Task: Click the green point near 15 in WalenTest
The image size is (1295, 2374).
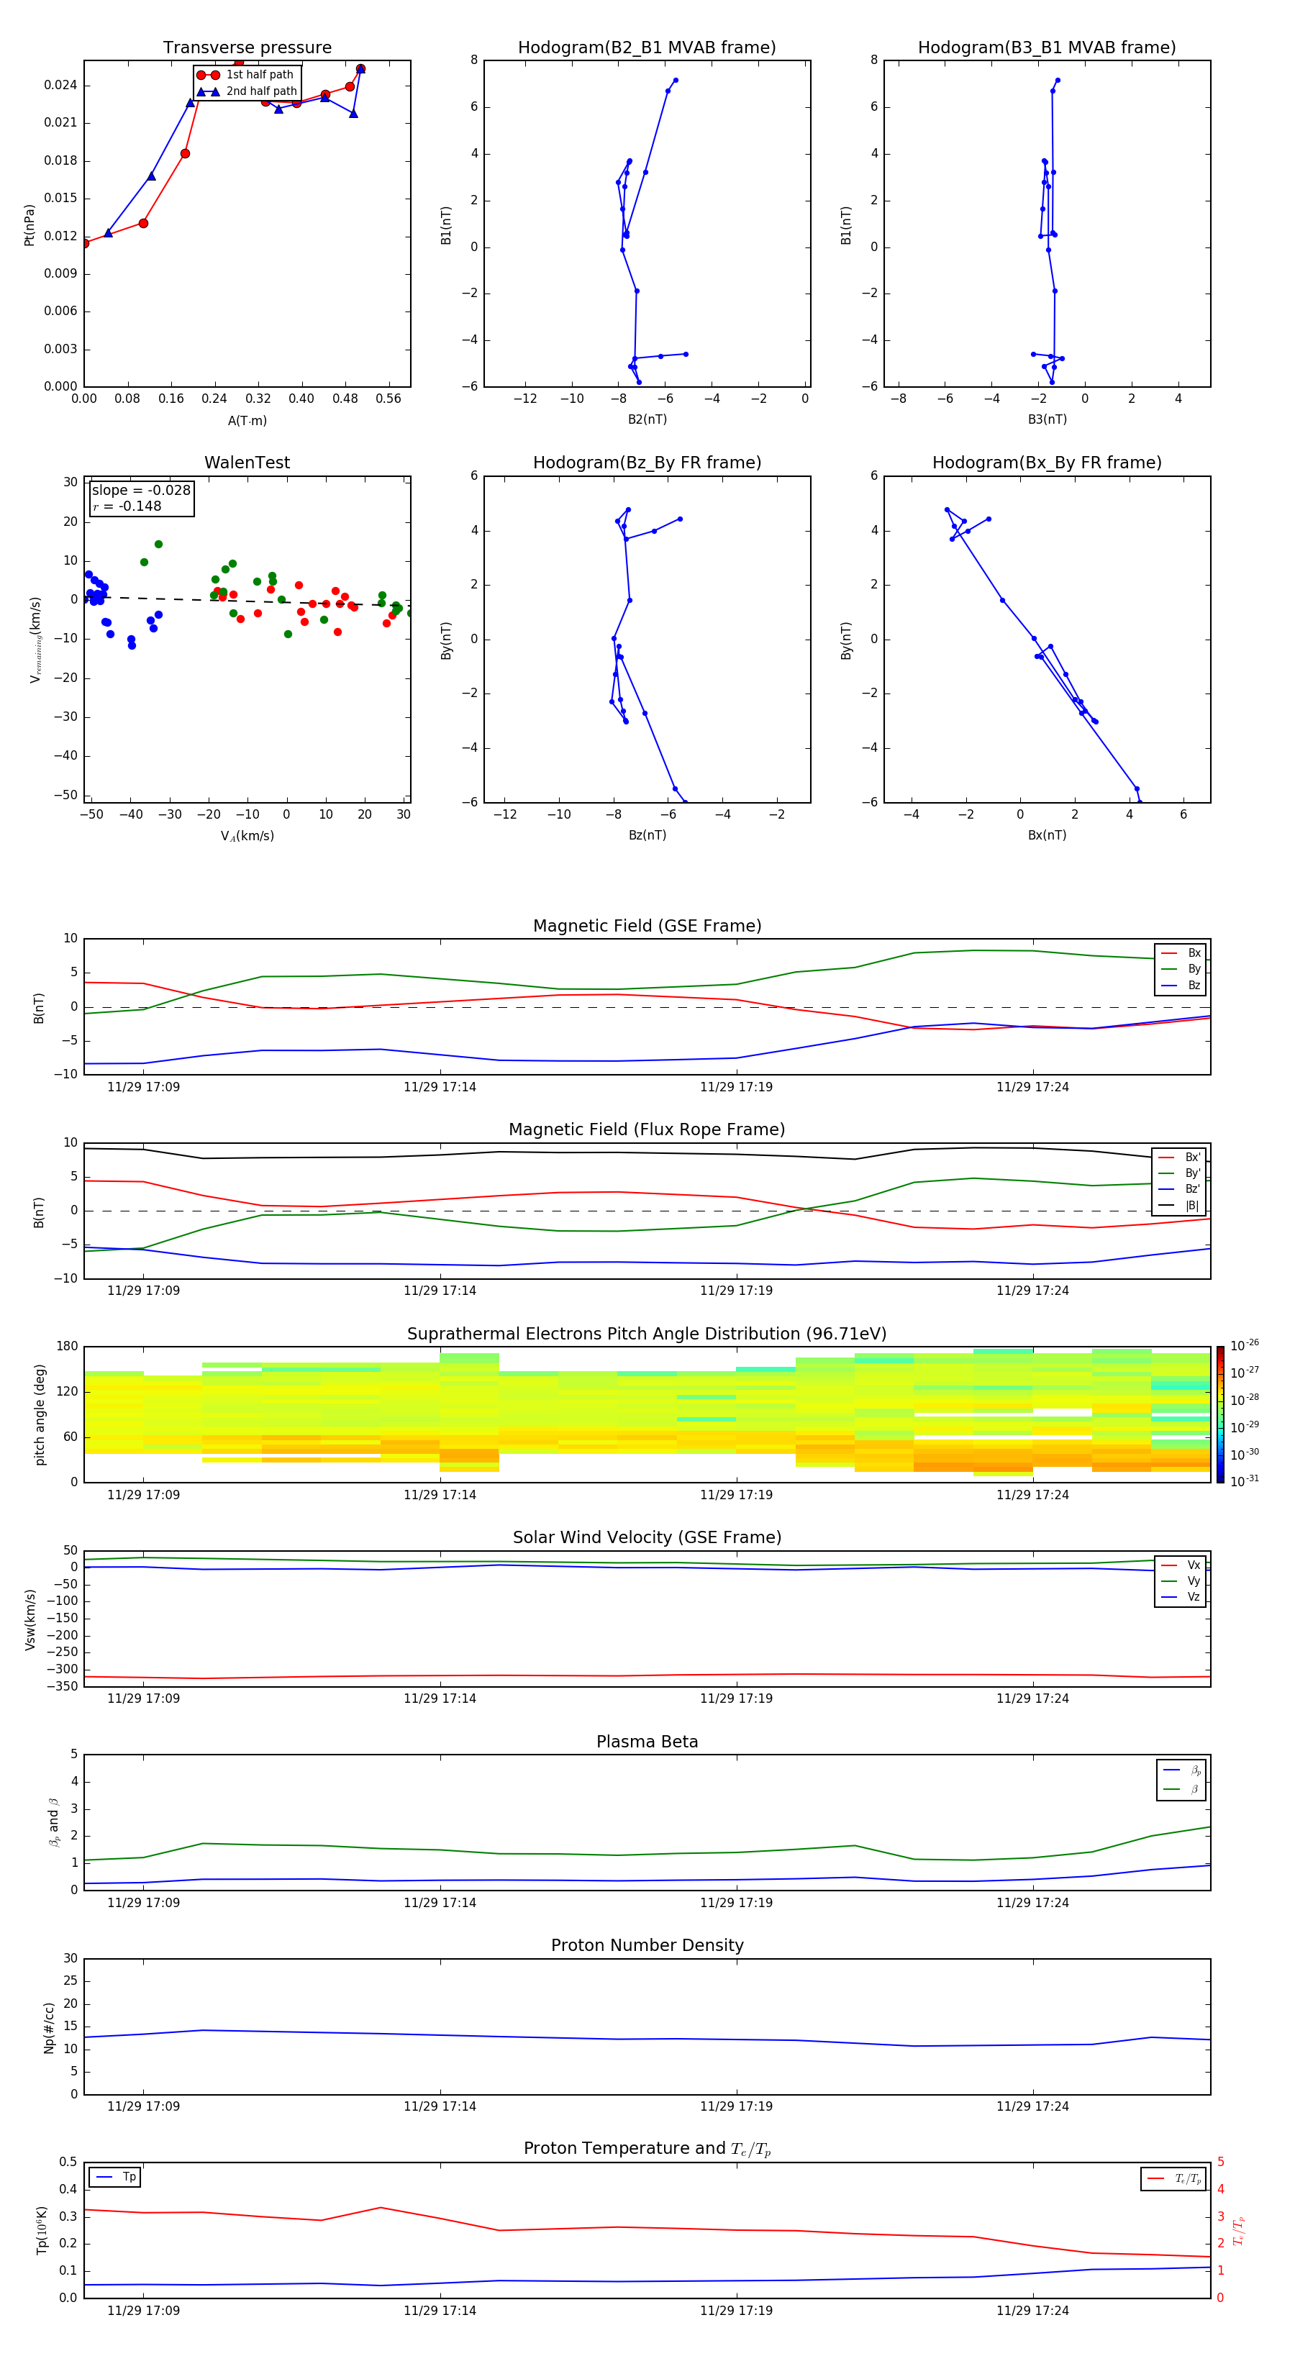Action: (158, 545)
